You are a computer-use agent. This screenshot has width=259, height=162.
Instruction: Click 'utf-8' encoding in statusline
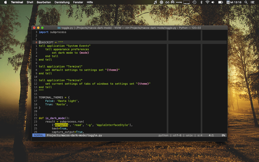(x=177, y=135)
